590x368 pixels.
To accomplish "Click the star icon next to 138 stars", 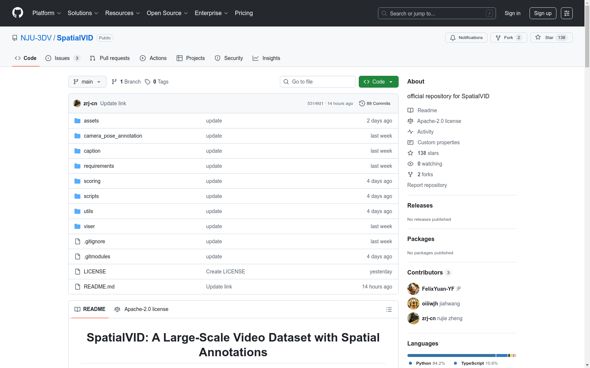I will coord(410,153).
